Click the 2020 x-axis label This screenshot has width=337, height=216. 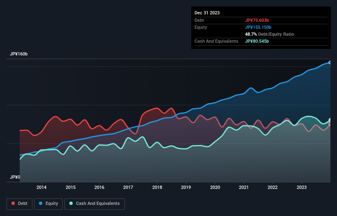click(215, 187)
